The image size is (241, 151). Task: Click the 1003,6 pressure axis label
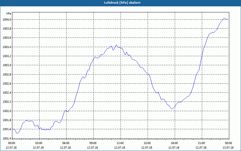[7, 38]
